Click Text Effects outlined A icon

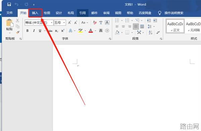[70, 31]
